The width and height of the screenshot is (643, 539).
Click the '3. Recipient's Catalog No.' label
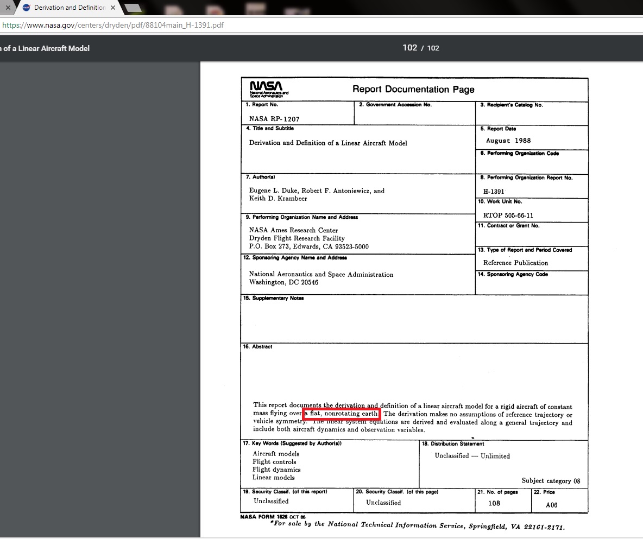(512, 105)
